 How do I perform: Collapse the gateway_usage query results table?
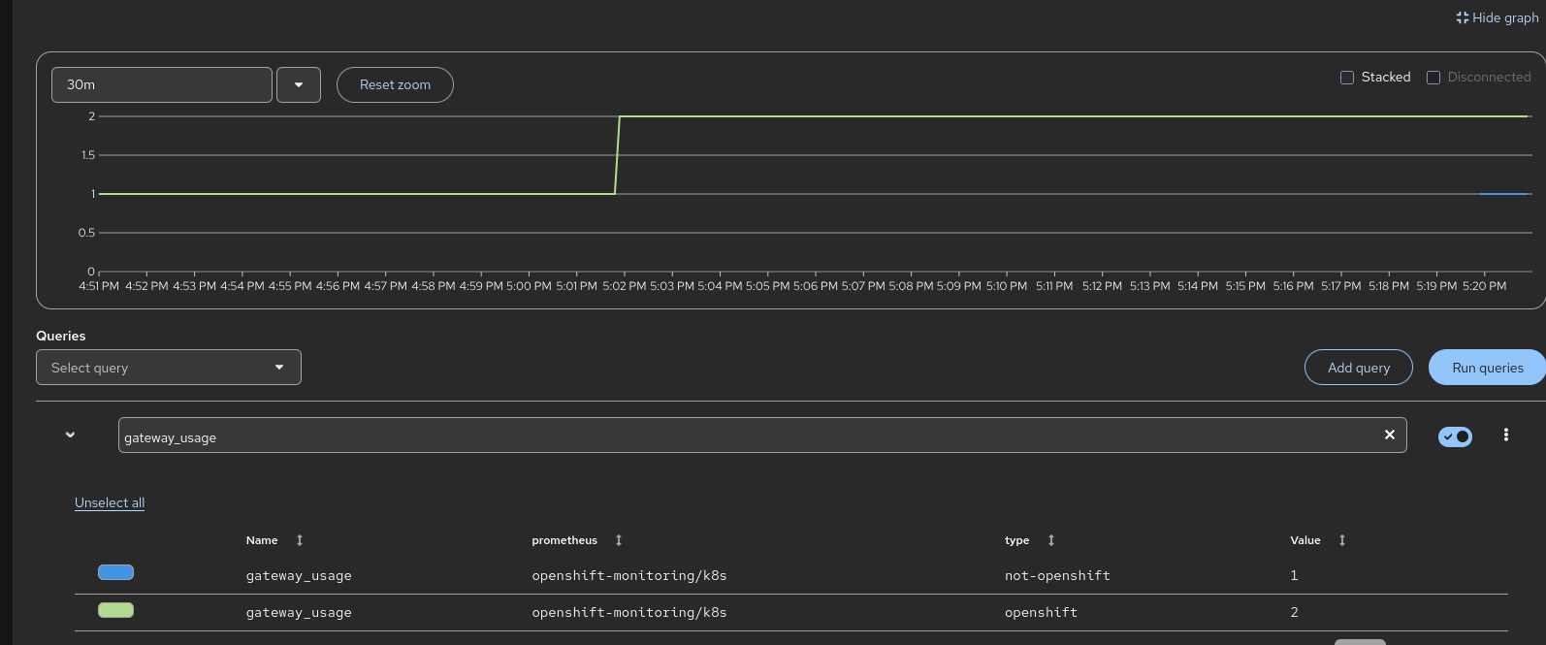tap(70, 435)
